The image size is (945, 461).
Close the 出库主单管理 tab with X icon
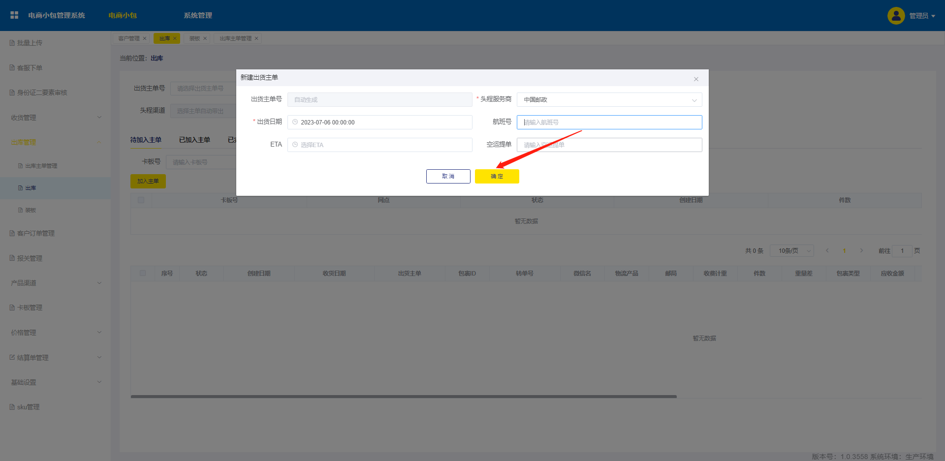coord(256,38)
